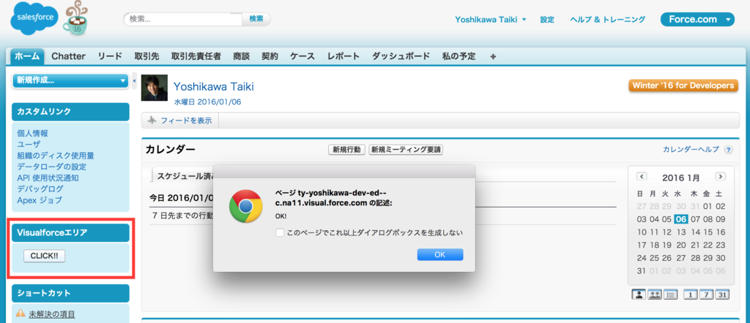The image size is (750, 323).
Task: Expand the 新規作成... dropdown
Action: (x=70, y=80)
